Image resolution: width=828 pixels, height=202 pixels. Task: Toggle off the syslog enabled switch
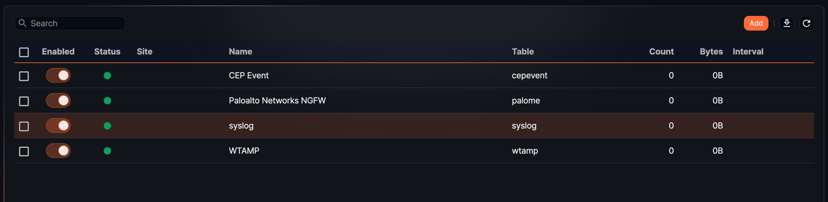(58, 126)
